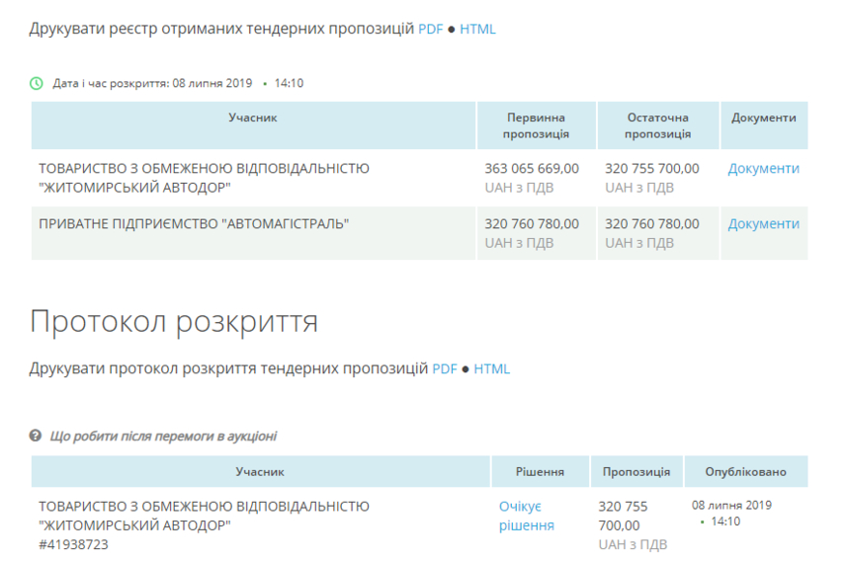Open PDF of received tender proposals register

pyautogui.click(x=430, y=30)
